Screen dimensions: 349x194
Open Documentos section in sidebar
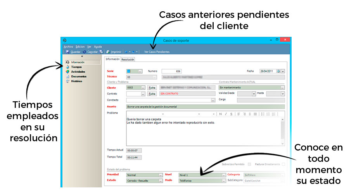pyautogui.click(x=79, y=76)
